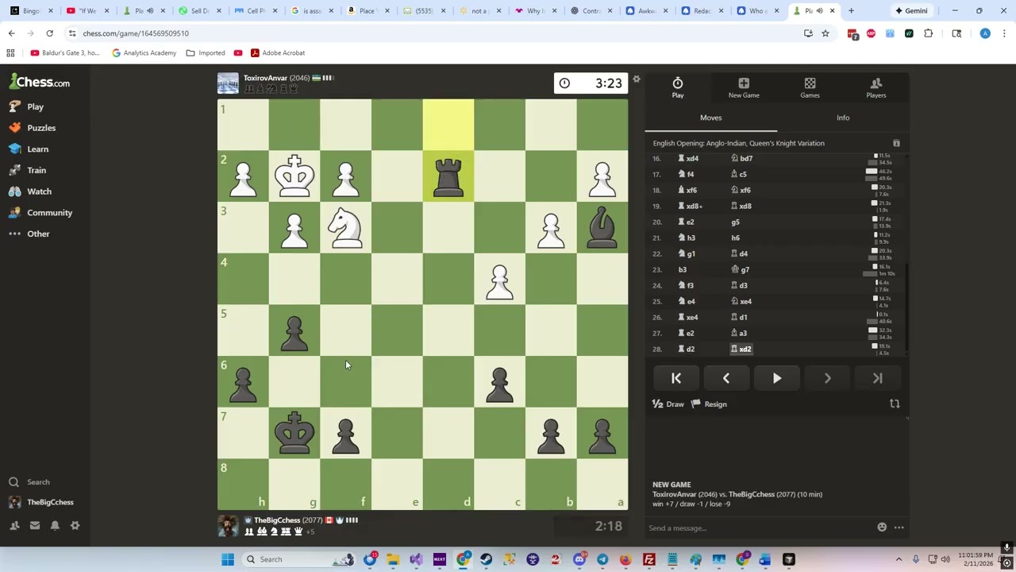Viewport: 1016px width, 572px height.
Task: Open the Analytics Academy bookmark
Action: 144,53
